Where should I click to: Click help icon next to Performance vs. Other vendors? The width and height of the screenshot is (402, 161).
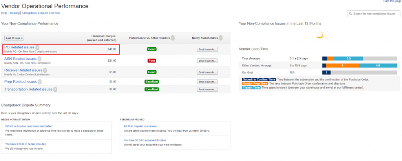click(x=173, y=38)
